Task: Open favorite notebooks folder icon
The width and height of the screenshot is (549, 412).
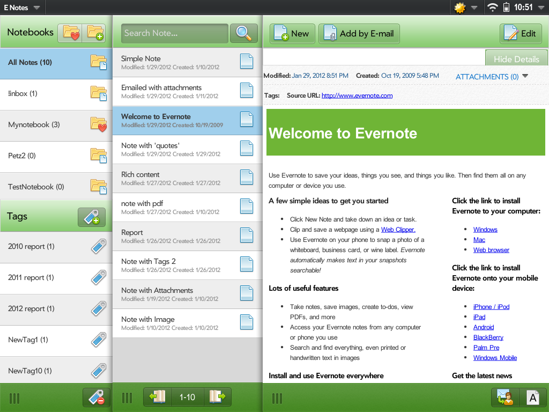Action: pyautogui.click(x=70, y=33)
